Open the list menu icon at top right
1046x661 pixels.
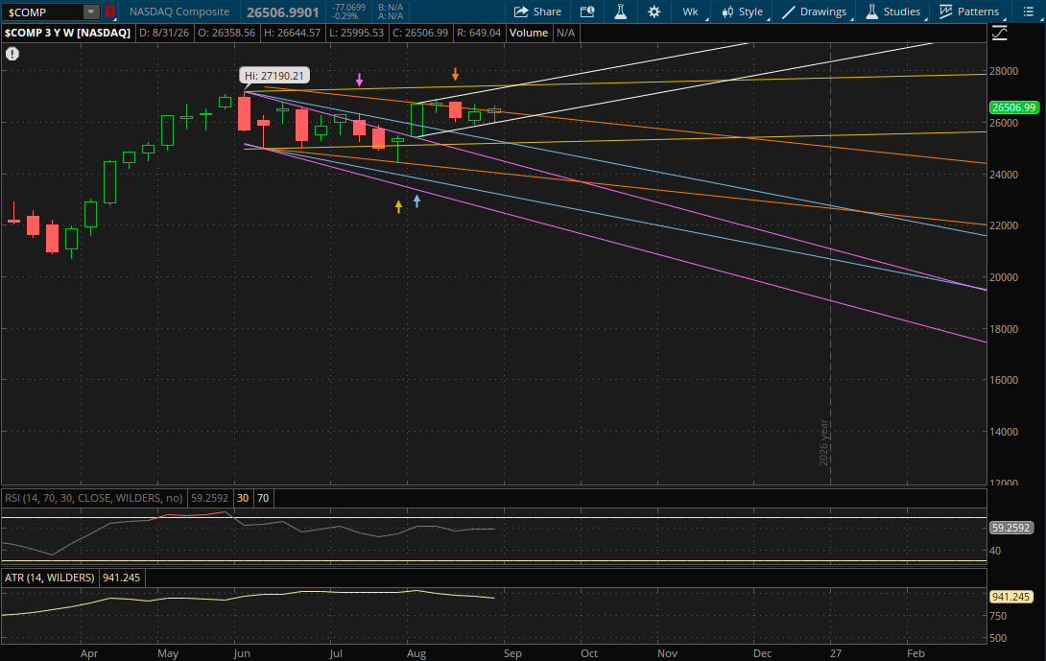1028,12
